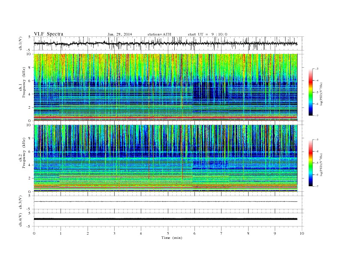Click the "station=ATH" label
Image resolution: width=340 pixels, height=262 pixels.
point(159,34)
